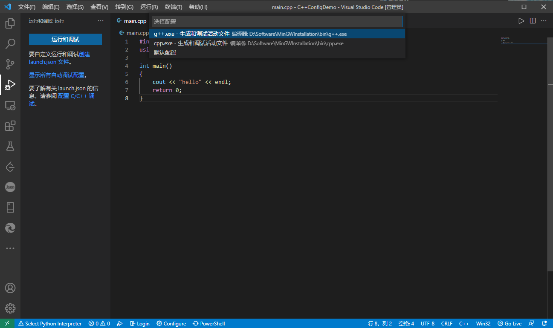Open the Explorer view in activity bar
This screenshot has width=553, height=328.
[x=10, y=23]
